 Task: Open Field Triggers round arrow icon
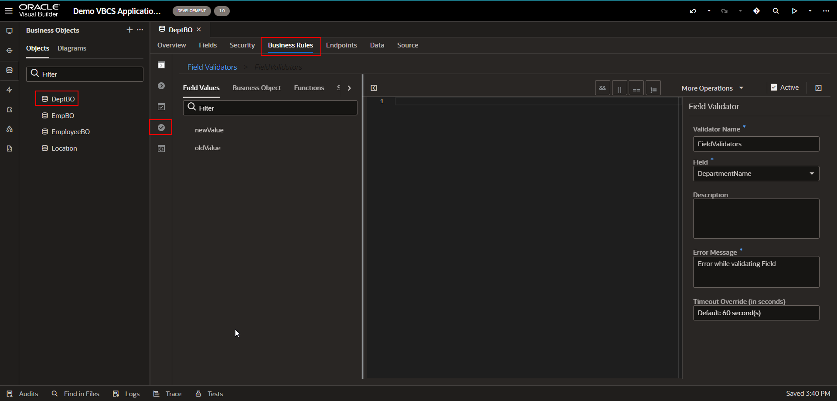pos(161,86)
